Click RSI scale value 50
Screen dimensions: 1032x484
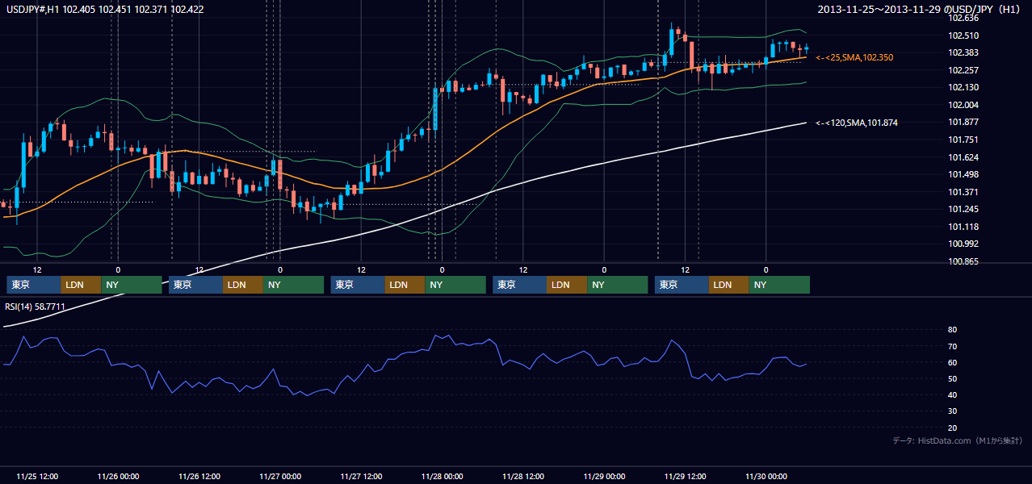click(953, 378)
